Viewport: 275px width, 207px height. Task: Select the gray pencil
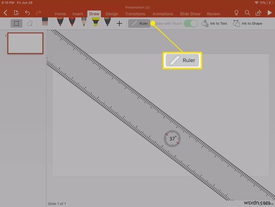tap(84, 22)
